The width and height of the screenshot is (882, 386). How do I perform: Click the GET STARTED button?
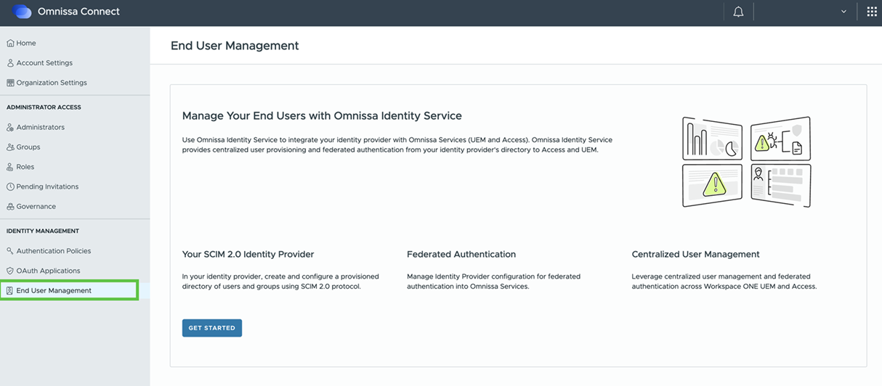(x=212, y=328)
